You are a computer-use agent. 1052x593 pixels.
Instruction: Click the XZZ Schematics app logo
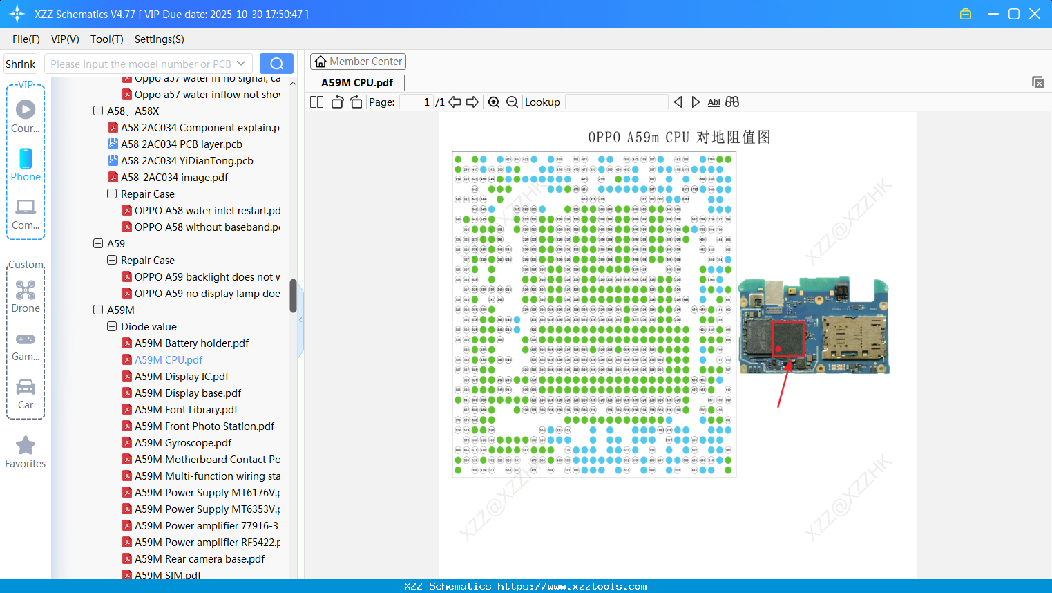(17, 14)
